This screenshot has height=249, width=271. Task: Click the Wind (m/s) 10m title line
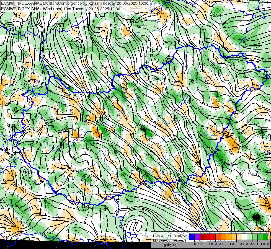click(x=61, y=9)
